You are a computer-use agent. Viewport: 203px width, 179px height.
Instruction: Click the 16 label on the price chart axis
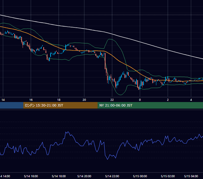click(x=31, y=100)
